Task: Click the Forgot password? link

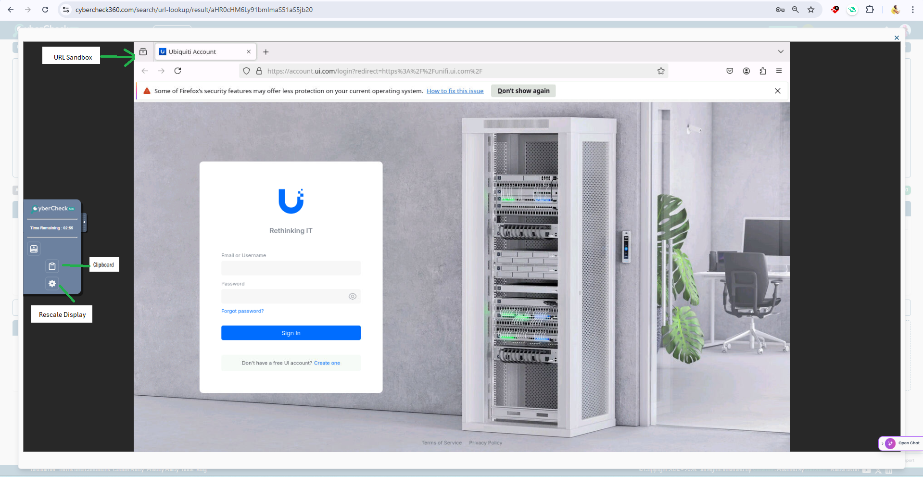Action: [242, 311]
